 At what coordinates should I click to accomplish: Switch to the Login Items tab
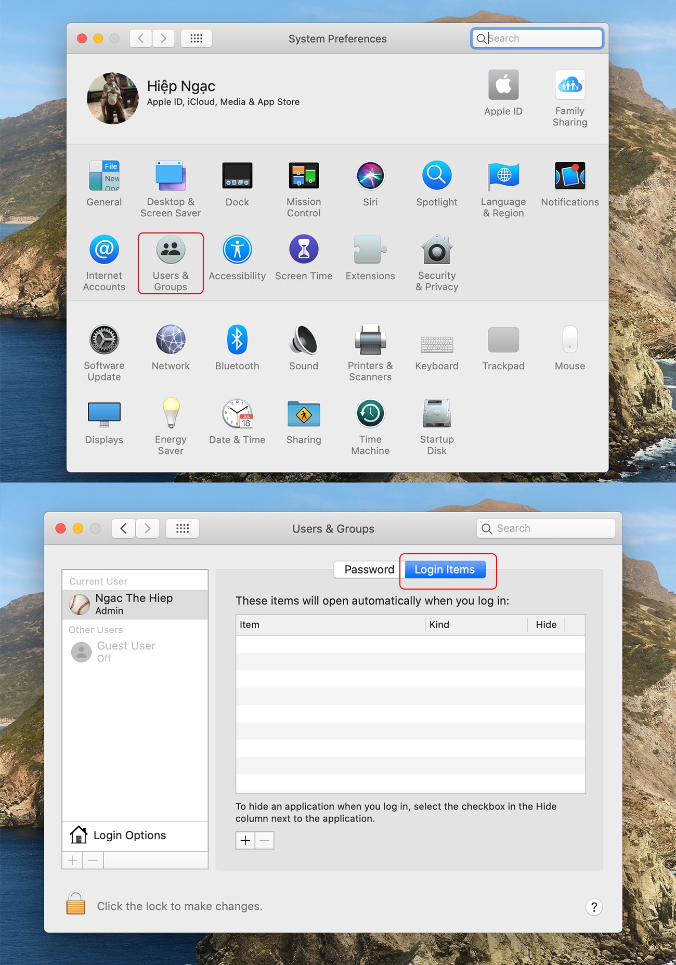tap(445, 569)
